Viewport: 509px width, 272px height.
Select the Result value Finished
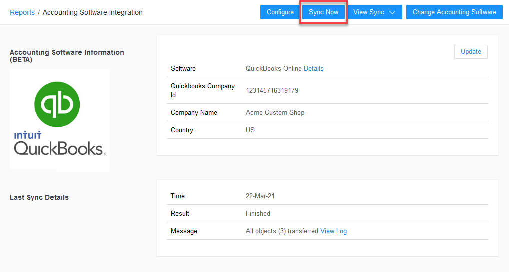(258, 213)
